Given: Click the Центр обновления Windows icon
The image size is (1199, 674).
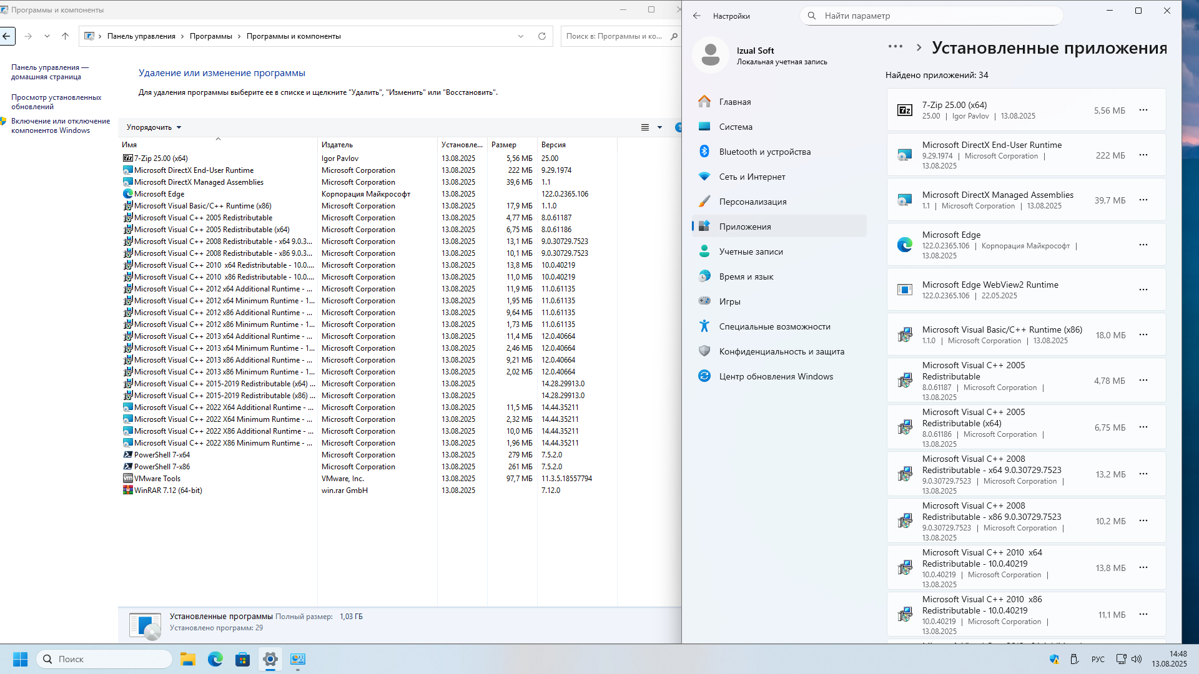Looking at the screenshot, I should [704, 376].
